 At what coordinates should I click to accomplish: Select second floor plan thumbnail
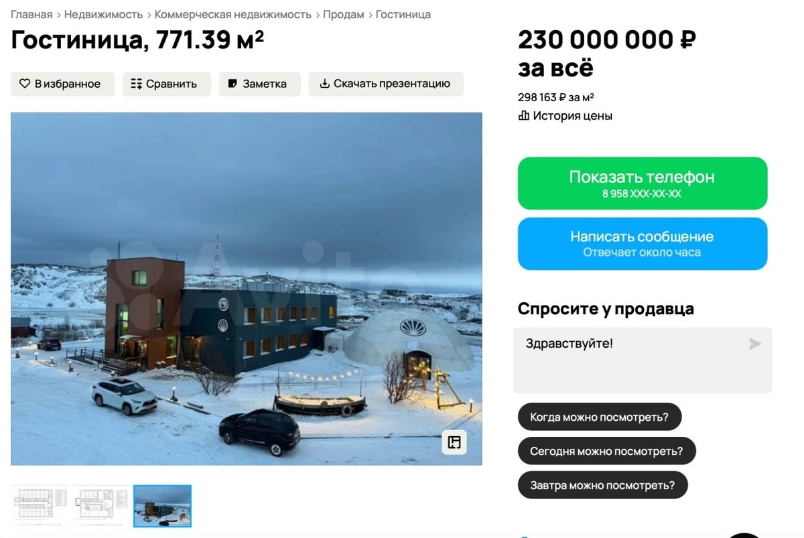coord(100,506)
